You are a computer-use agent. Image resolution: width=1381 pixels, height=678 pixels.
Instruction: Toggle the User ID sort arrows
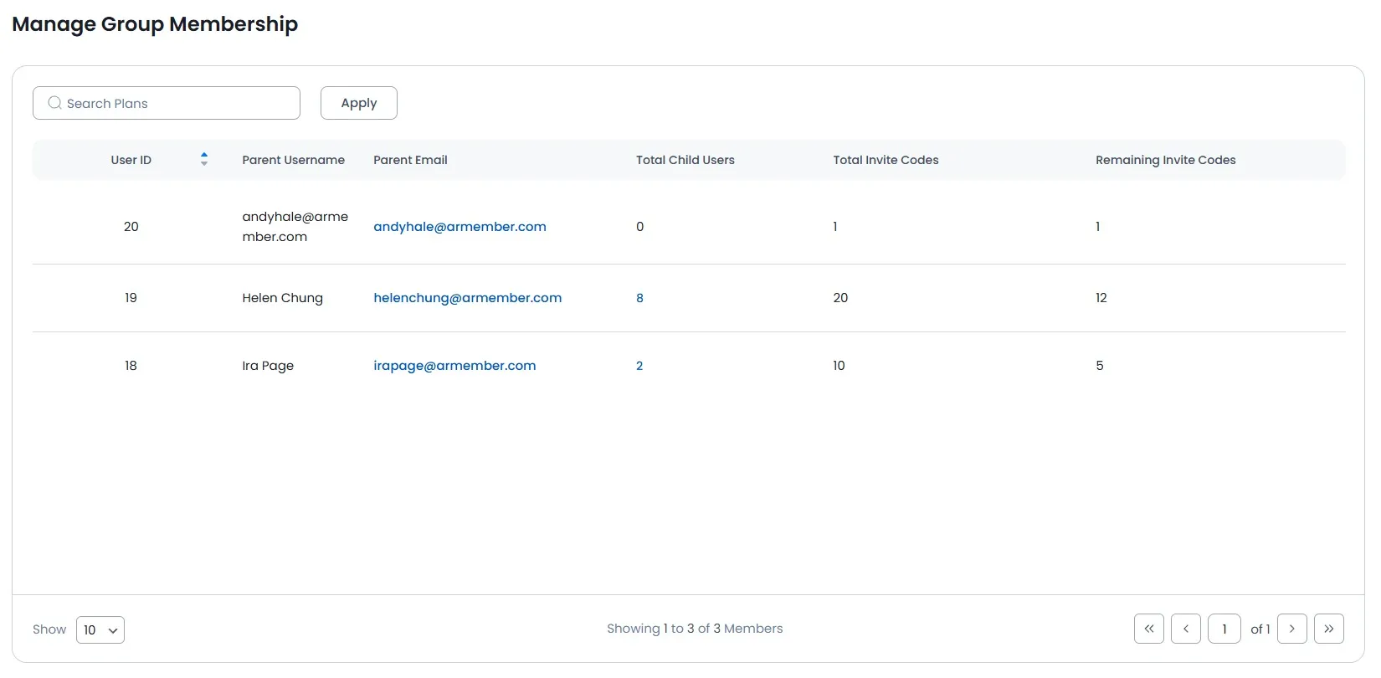tap(203, 159)
